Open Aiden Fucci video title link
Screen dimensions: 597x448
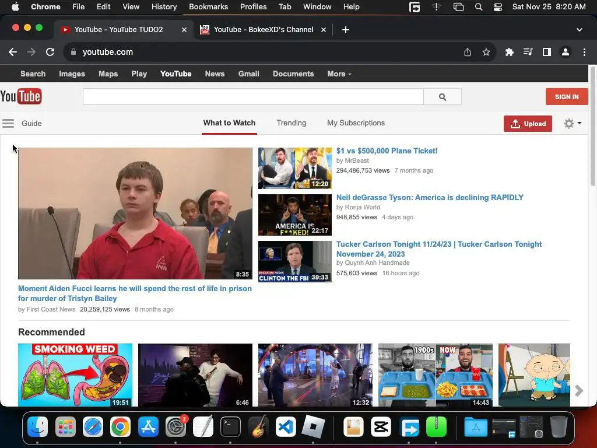point(135,293)
